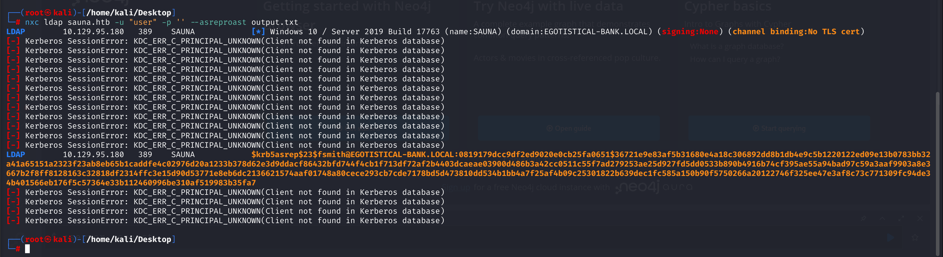Click IP 10.129.95.180 in the Windows 10 row

point(93,32)
